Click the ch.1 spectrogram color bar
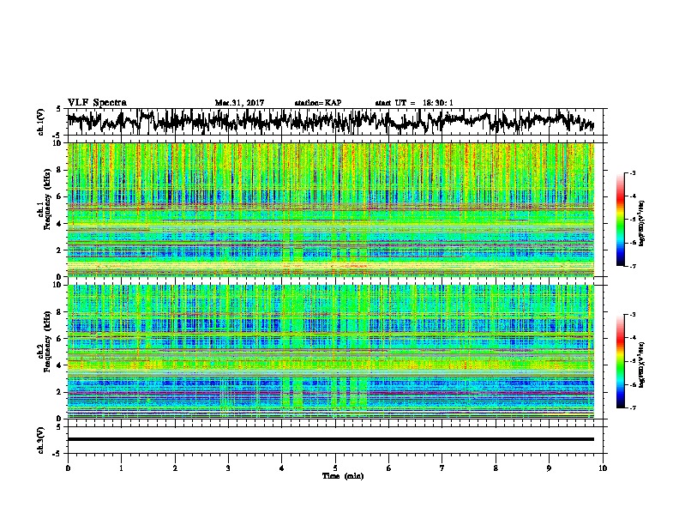 [x=620, y=220]
